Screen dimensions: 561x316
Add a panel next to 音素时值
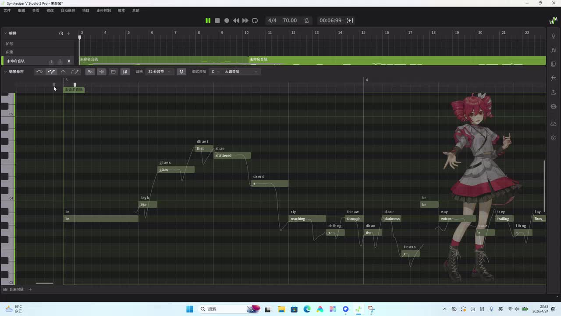[30, 290]
